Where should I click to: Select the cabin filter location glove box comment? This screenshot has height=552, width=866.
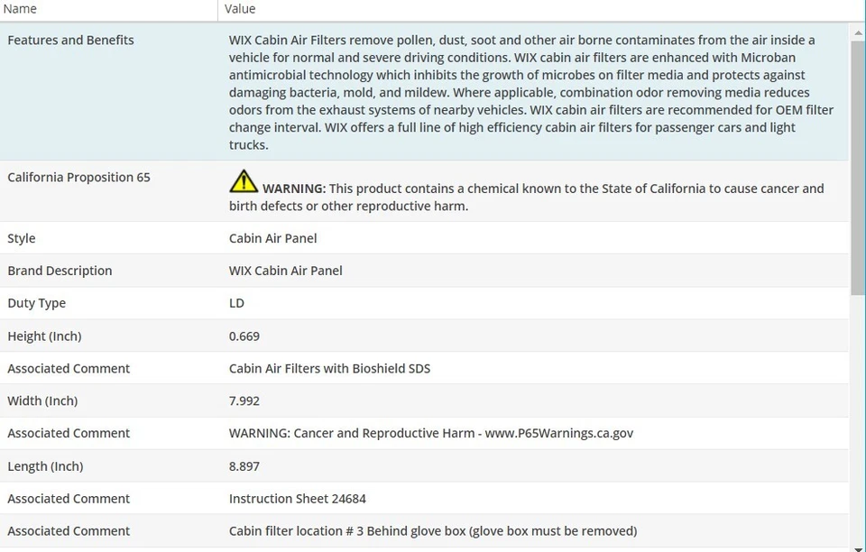[433, 531]
